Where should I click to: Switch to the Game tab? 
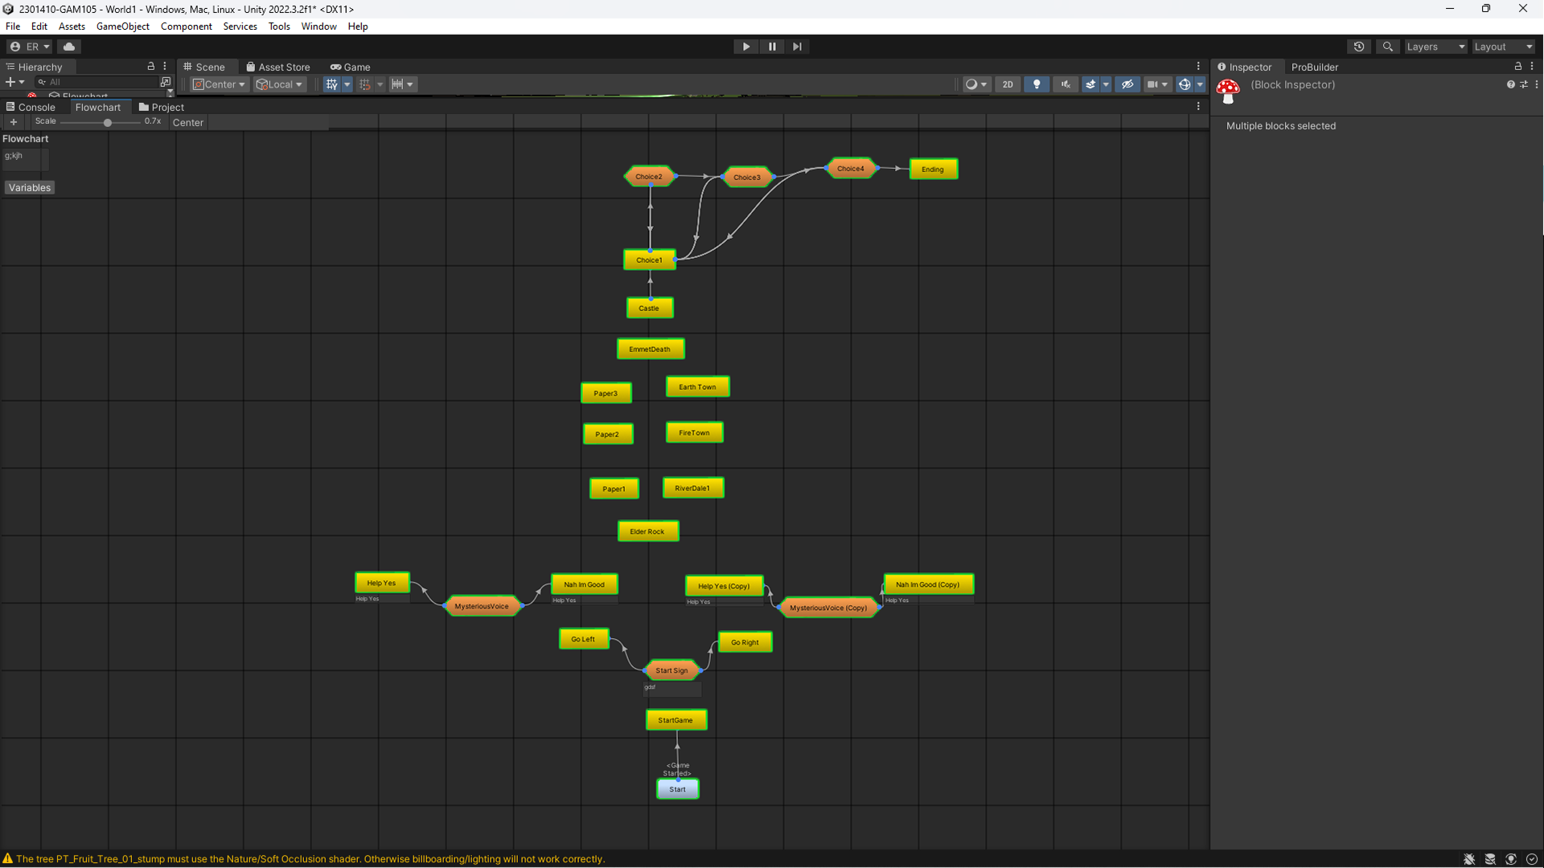coord(350,67)
